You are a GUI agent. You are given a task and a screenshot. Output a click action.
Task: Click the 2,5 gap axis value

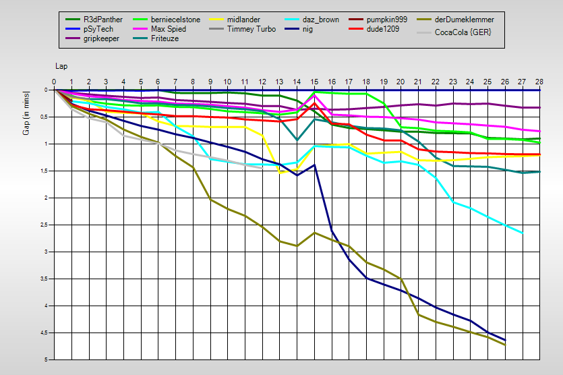pyautogui.click(x=45, y=225)
